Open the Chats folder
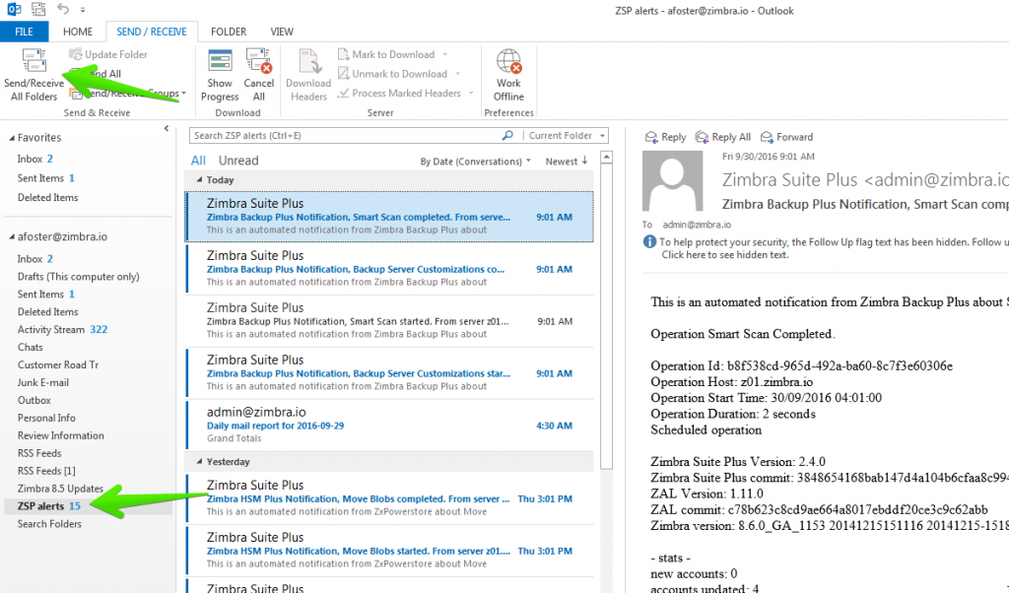The height and width of the screenshot is (593, 1009). coord(31,348)
